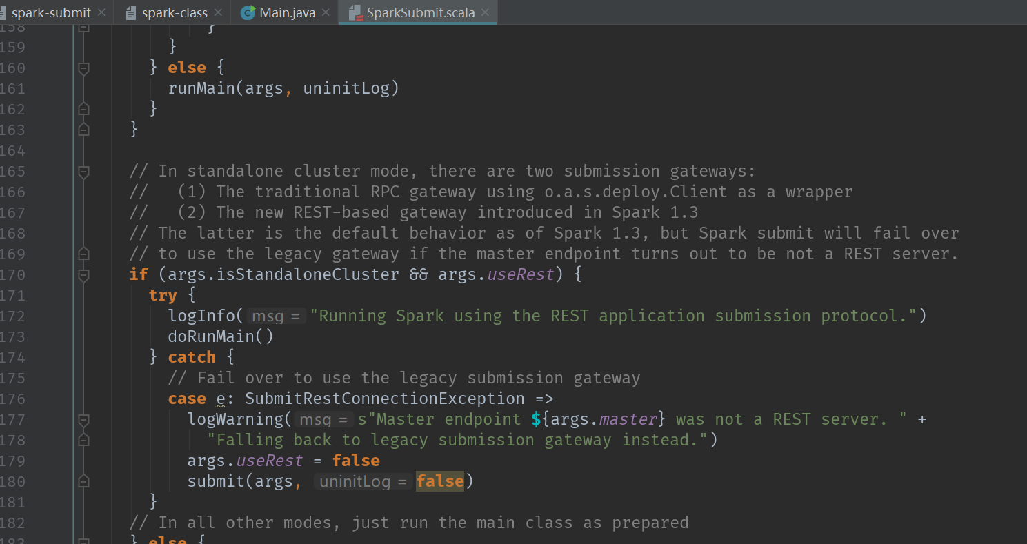Collapse the else block at line 160
This screenshot has width=1027, height=544.
(x=84, y=68)
